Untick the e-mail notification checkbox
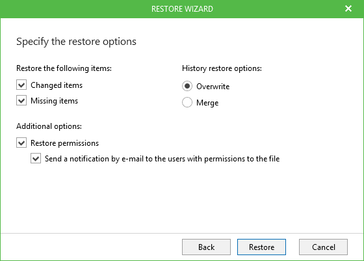 pos(36,159)
